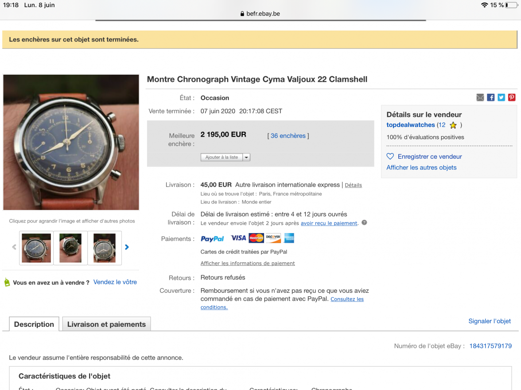Enlarge the main watch photo
Screen dimensions: 521x390
click(x=71, y=142)
